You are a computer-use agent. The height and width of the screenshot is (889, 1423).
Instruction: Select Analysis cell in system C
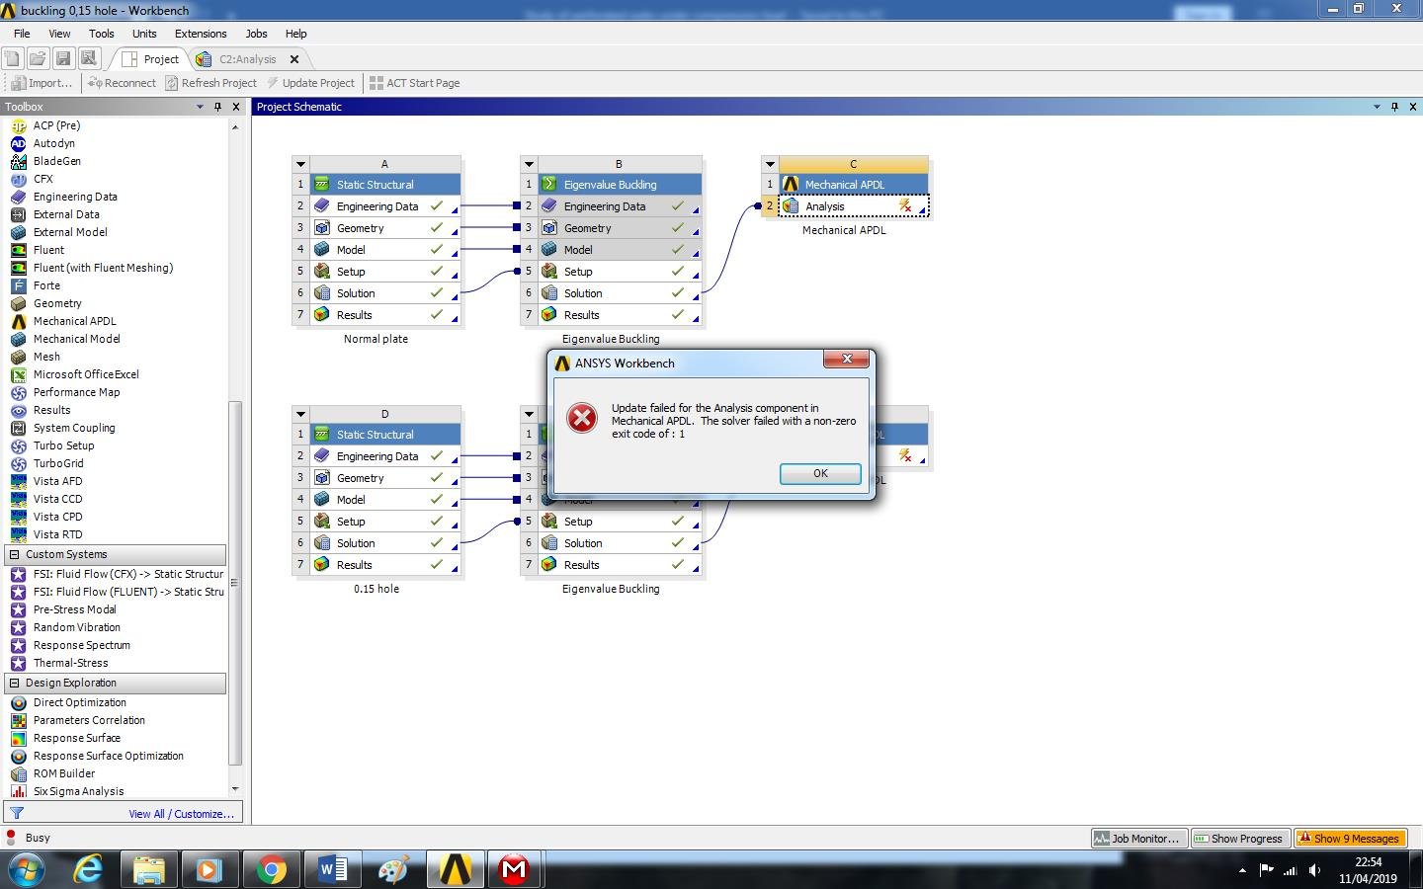pos(854,206)
